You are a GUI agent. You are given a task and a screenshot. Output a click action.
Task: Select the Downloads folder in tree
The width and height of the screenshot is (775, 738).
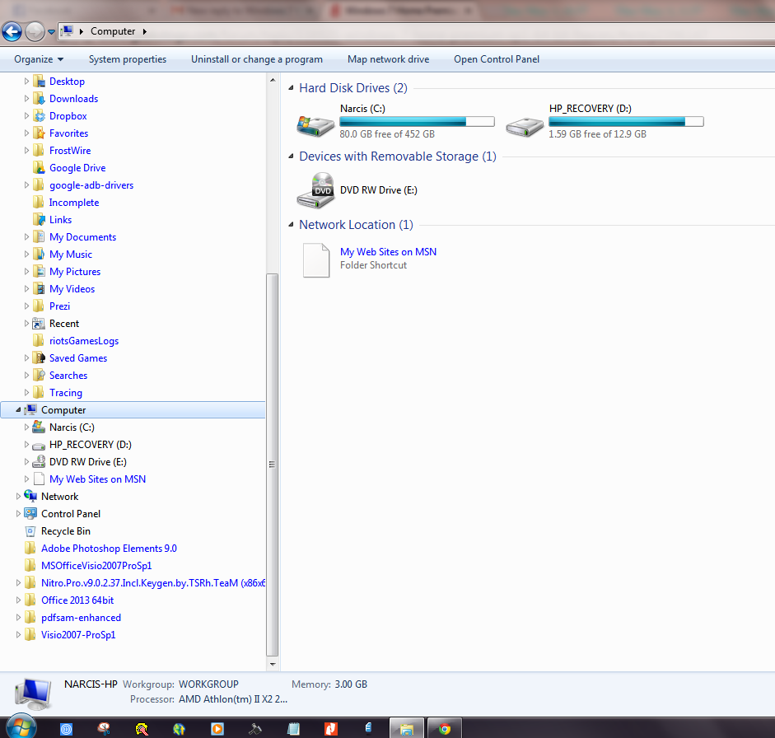tap(73, 99)
